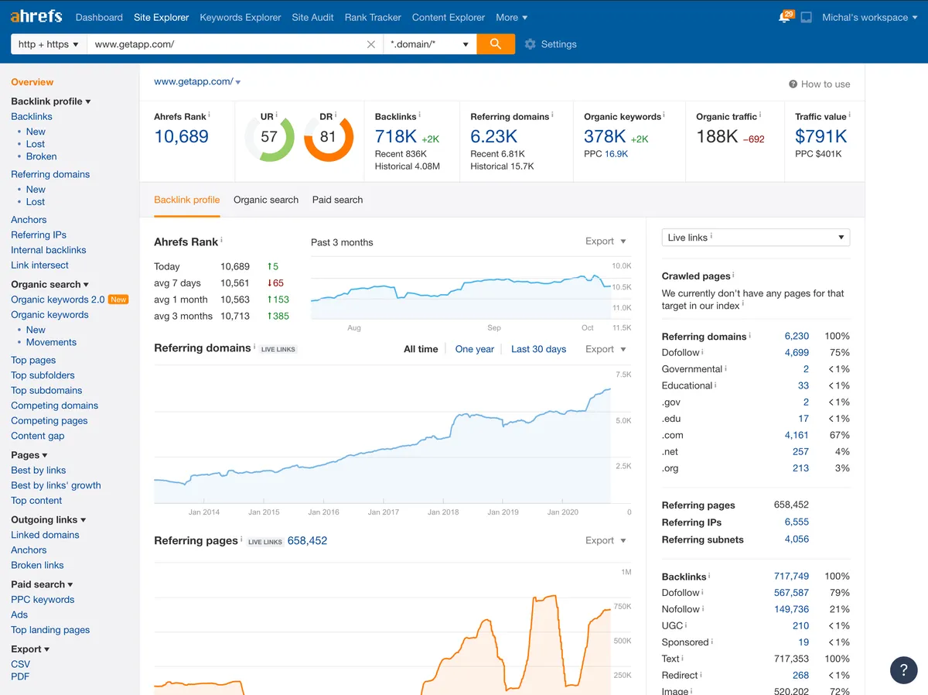
Task: Click the .edu domains count 17
Action: pos(803,419)
